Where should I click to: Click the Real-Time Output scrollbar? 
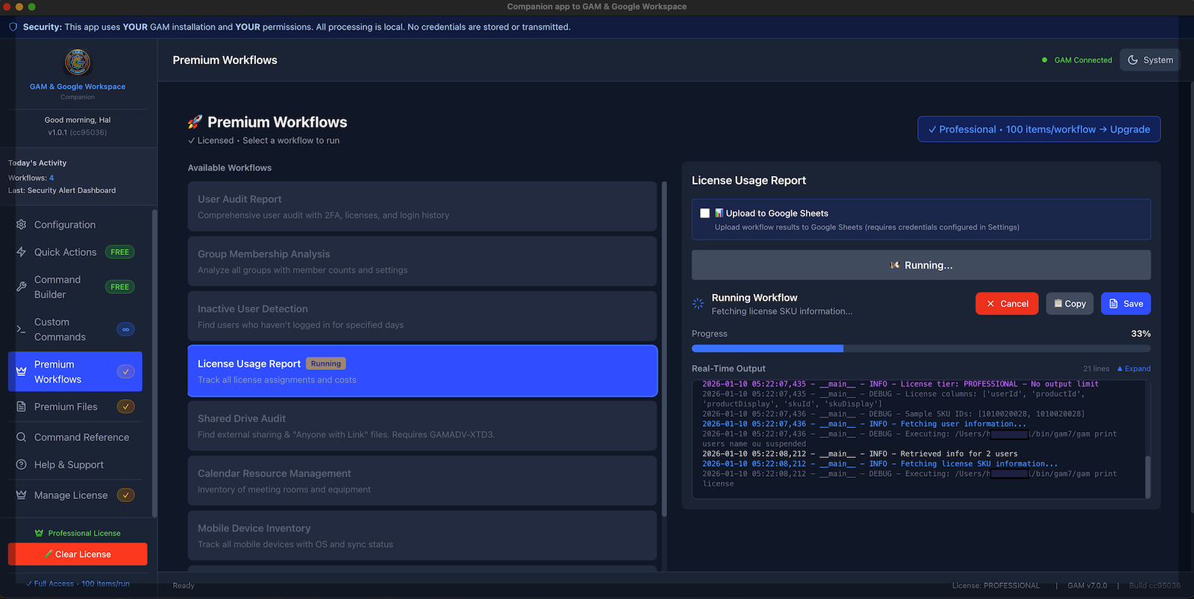tap(1148, 476)
